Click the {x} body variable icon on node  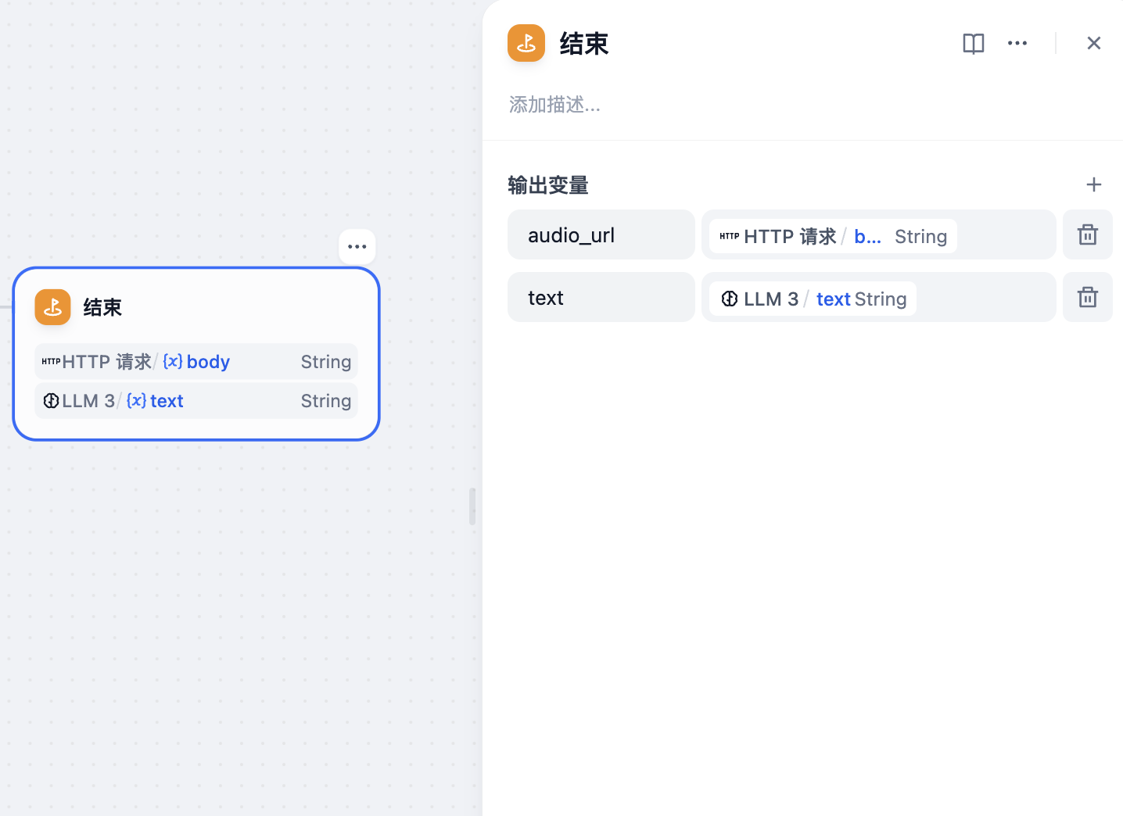pos(172,361)
